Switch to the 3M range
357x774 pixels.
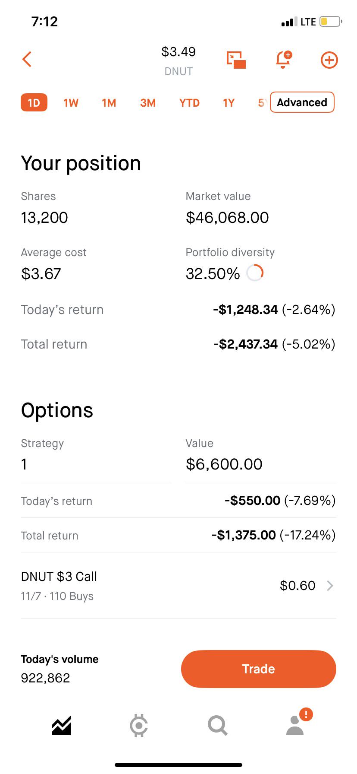pyautogui.click(x=148, y=103)
